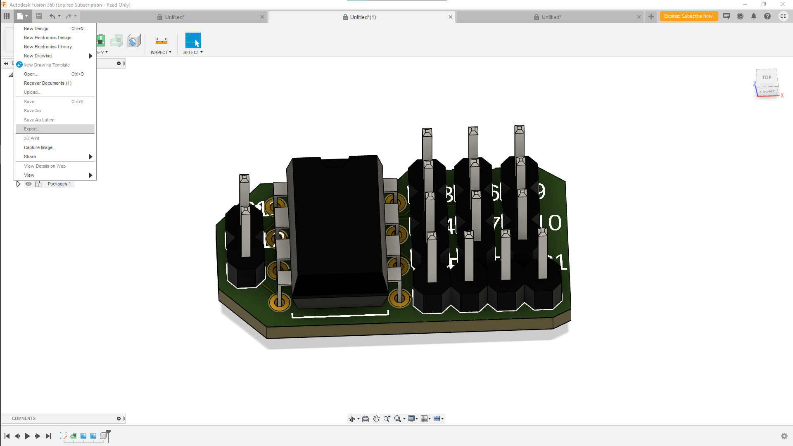793x446 pixels.
Task: Switch to the last Untitled* tab
Action: [551, 17]
